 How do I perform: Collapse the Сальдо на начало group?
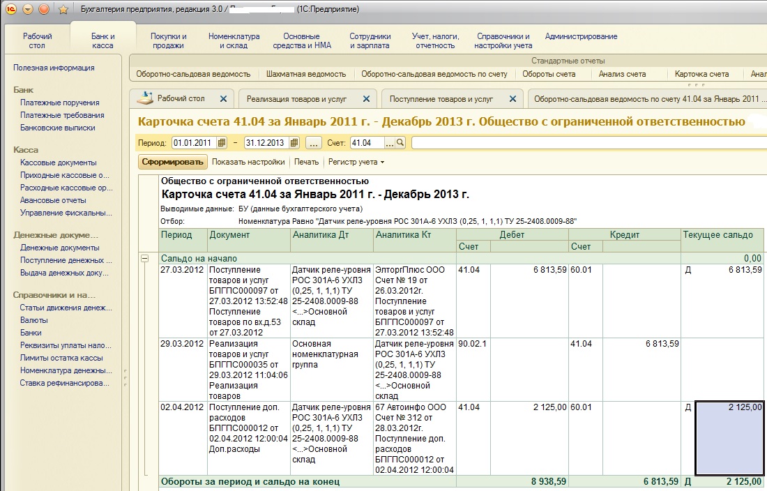coord(145,258)
